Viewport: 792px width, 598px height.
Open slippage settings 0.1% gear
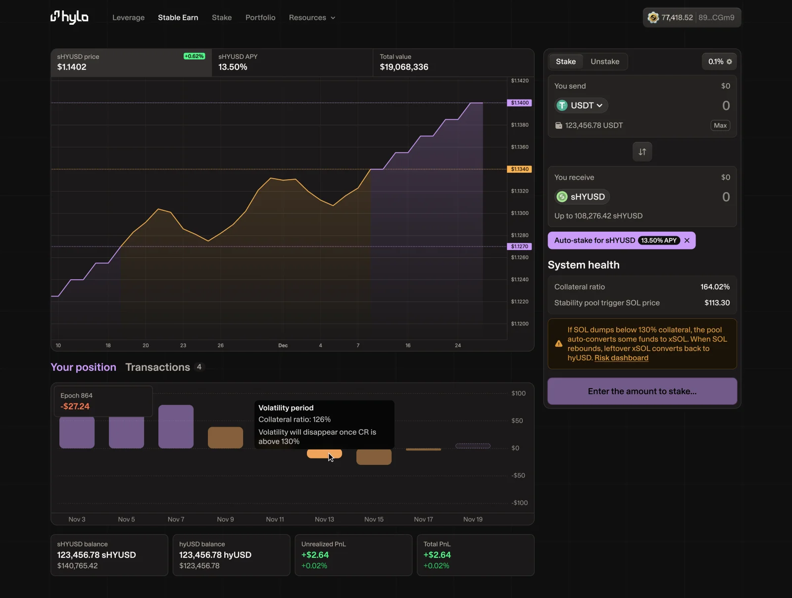click(719, 61)
